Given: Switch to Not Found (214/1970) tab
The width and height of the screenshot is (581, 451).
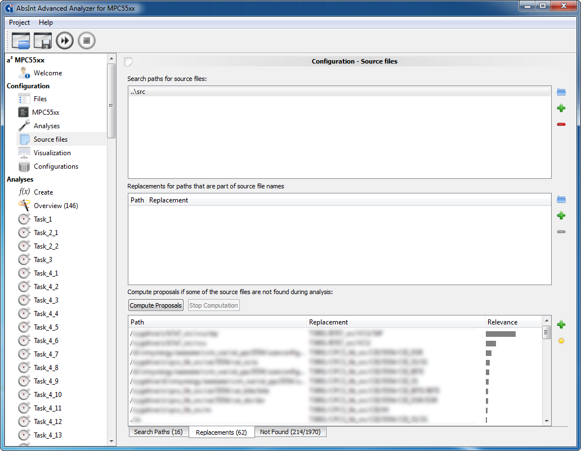Looking at the screenshot, I should 290,432.
